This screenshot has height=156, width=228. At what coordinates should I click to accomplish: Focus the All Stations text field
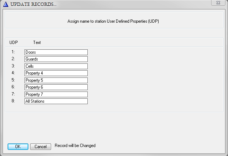pyautogui.click(x=56, y=101)
